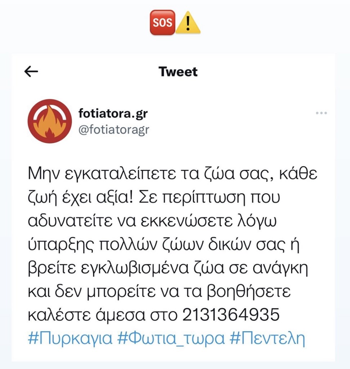The width and height of the screenshot is (350, 369).
Task: Click the word εγκλωβισμένα in the tweet
Action: (x=135, y=268)
